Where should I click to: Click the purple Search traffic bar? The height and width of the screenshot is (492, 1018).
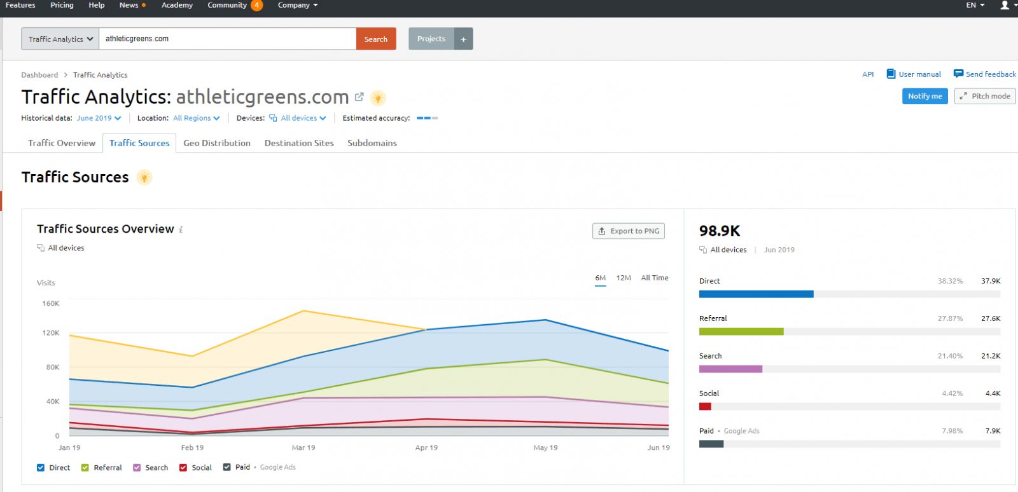click(x=730, y=369)
